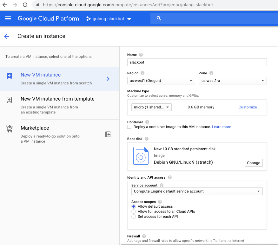Select the Allow default access radio button

[134, 206]
